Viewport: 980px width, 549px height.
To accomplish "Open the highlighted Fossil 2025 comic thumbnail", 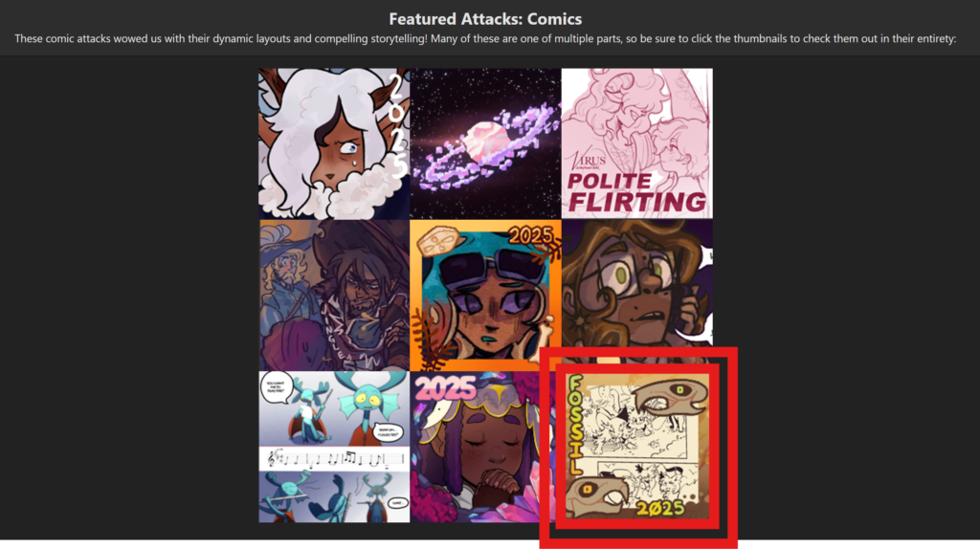I will click(637, 446).
